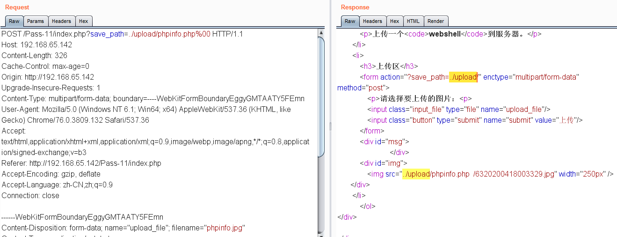The image size is (617, 237).
Task: Click the submit button input line with 上传
Action: 475,120
